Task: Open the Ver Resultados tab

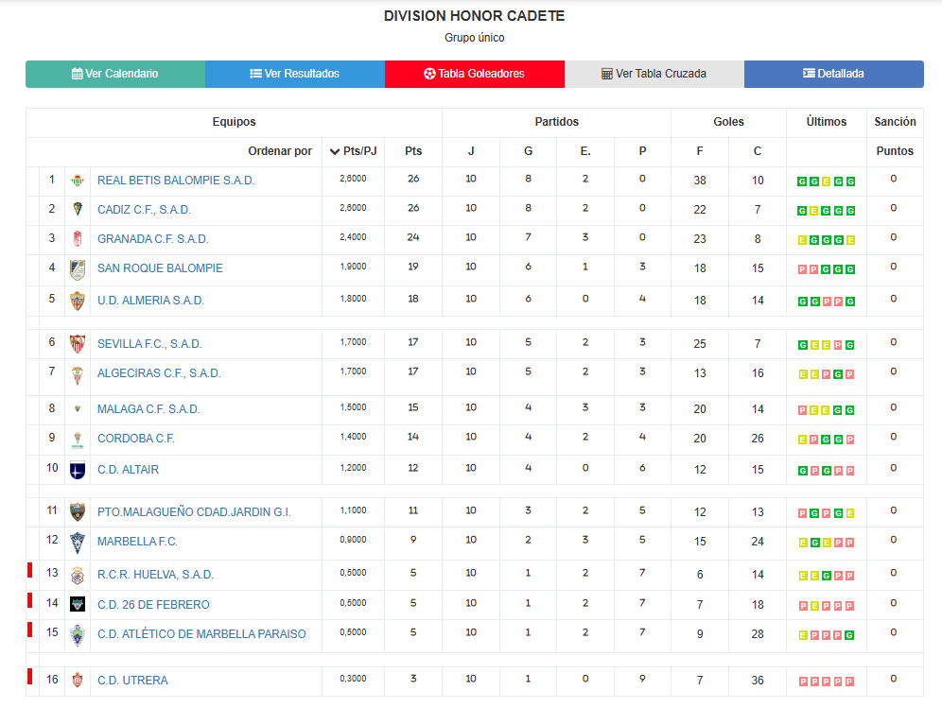Action: (x=295, y=74)
